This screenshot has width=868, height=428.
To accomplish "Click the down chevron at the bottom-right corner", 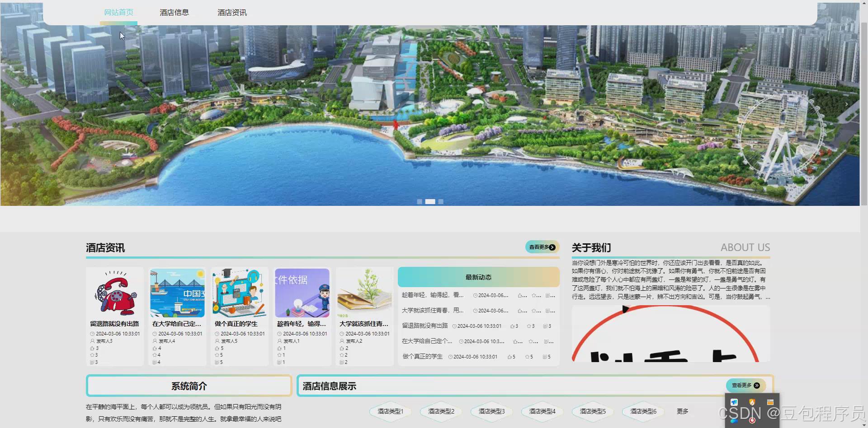I will tap(863, 424).
